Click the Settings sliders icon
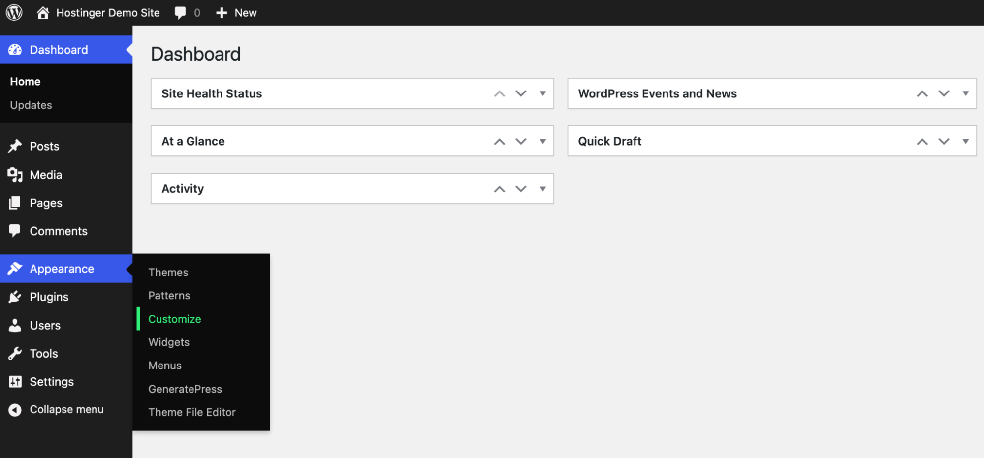 (15, 381)
